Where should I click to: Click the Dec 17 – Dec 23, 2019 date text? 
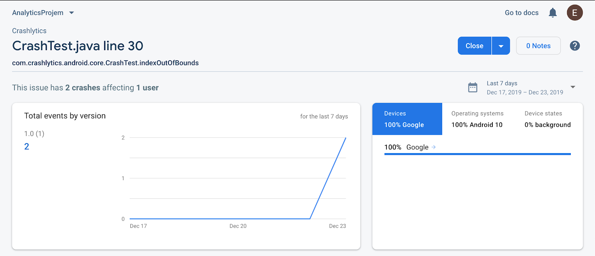point(525,93)
